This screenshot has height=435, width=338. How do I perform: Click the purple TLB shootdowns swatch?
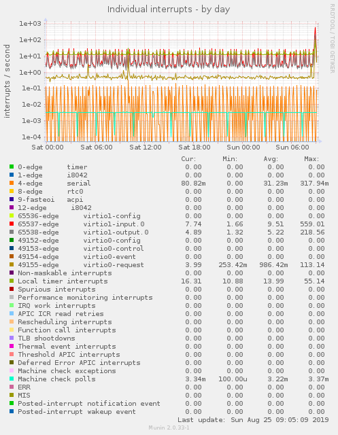[12, 338]
